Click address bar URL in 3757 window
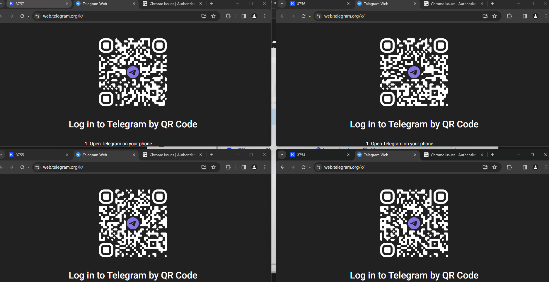 [x=63, y=16]
